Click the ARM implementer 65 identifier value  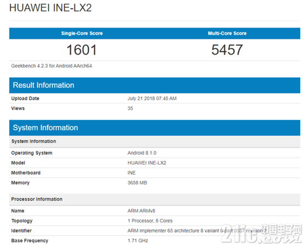[197, 231]
